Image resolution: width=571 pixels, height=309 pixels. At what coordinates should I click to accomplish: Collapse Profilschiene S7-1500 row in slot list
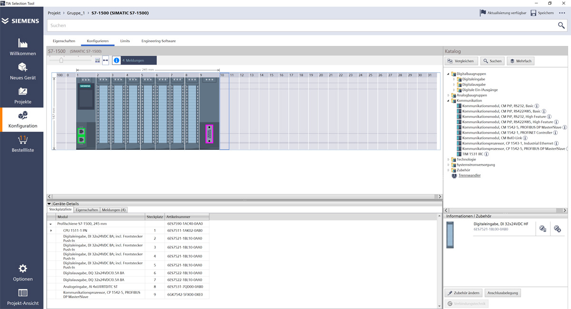[50, 224]
